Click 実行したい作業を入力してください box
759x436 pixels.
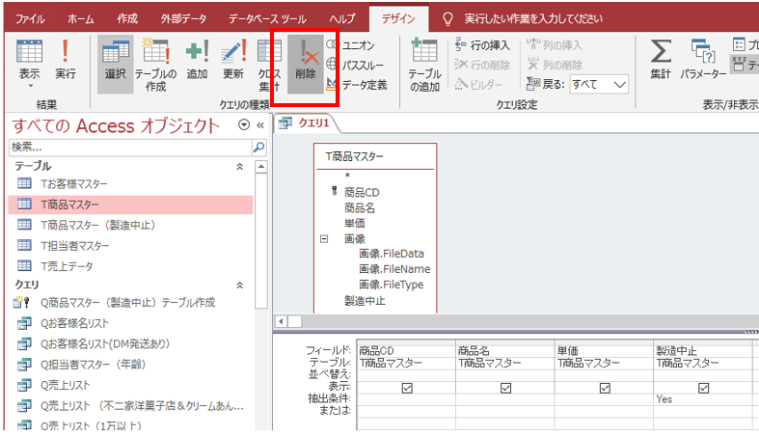[533, 19]
